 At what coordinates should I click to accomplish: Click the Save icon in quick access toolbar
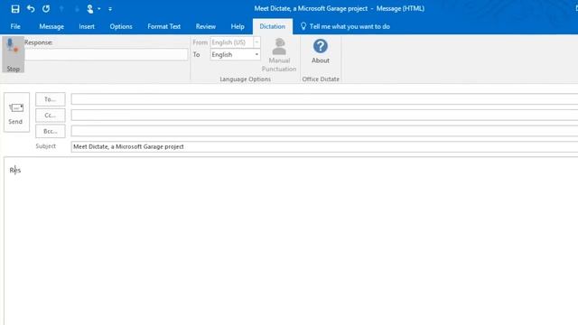click(x=15, y=9)
